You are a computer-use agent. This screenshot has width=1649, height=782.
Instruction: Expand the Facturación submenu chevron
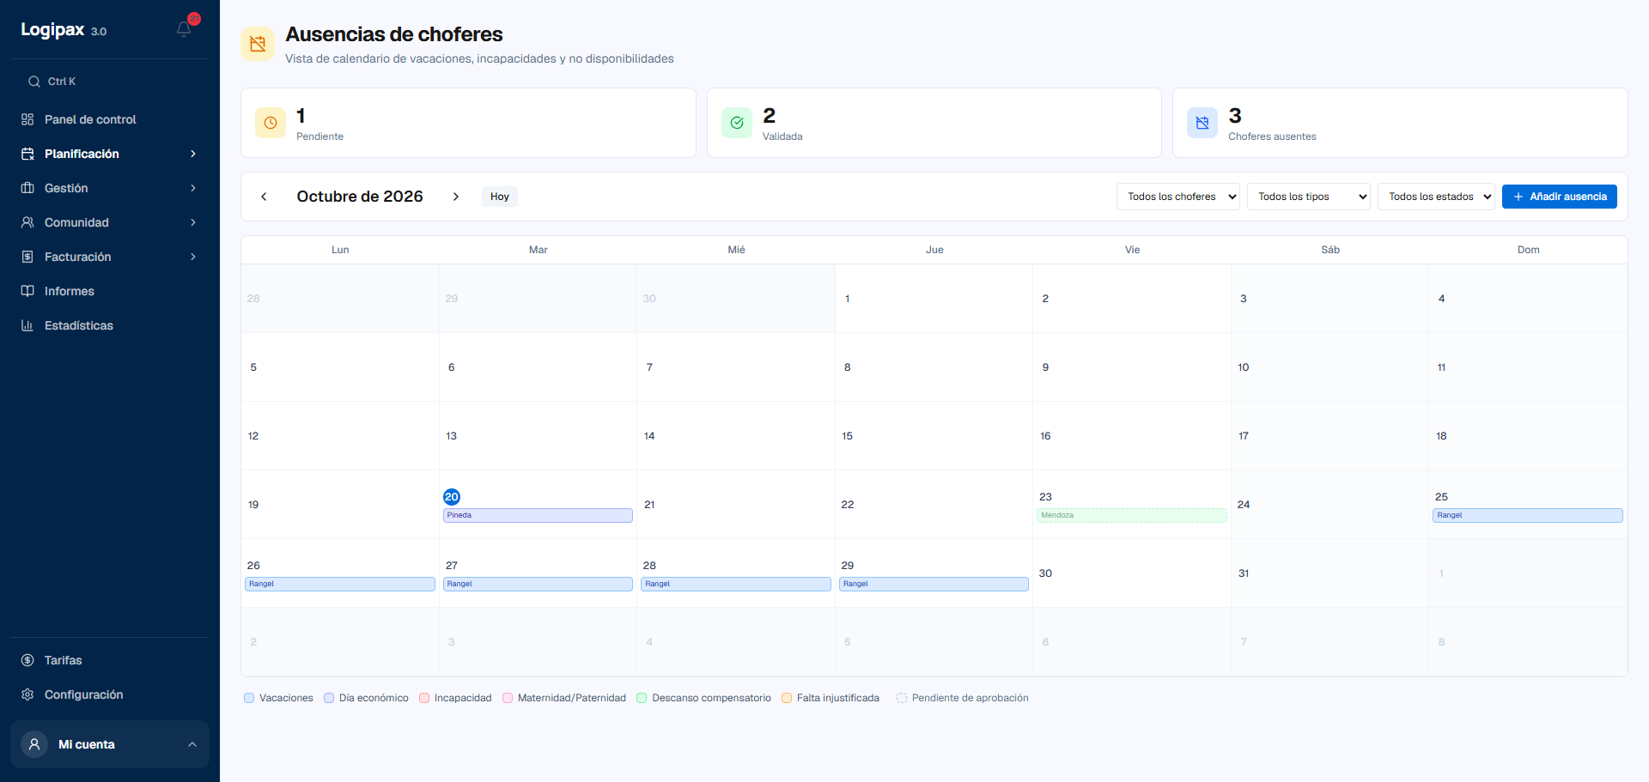[193, 257]
